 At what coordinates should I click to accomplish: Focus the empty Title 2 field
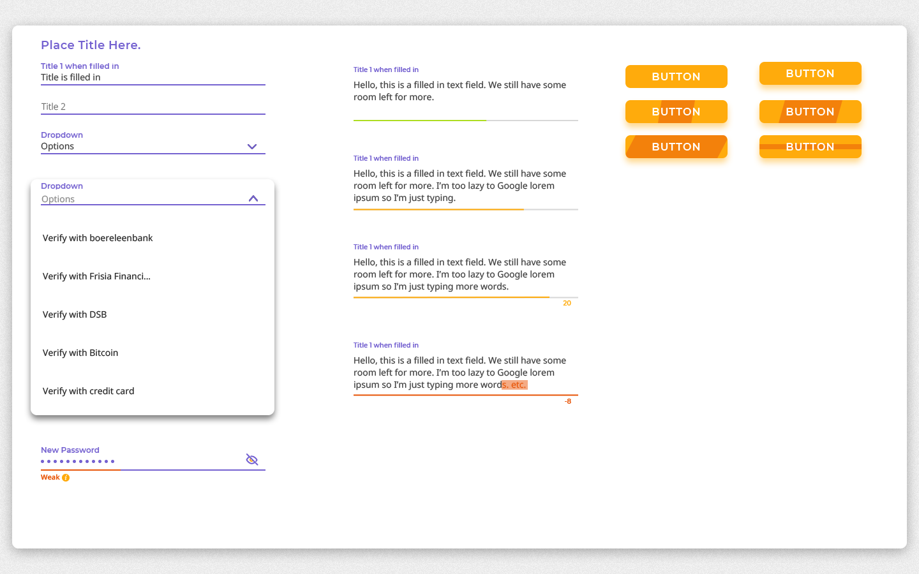coord(153,107)
